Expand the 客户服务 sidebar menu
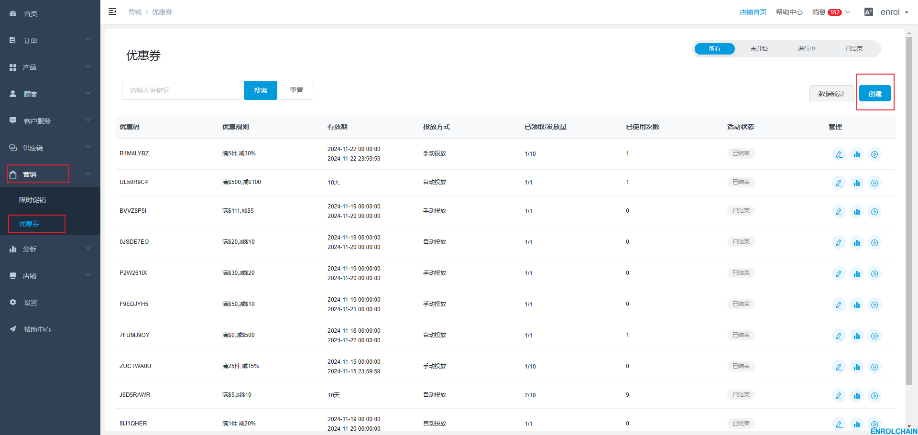The height and width of the screenshot is (435, 918). click(50, 120)
